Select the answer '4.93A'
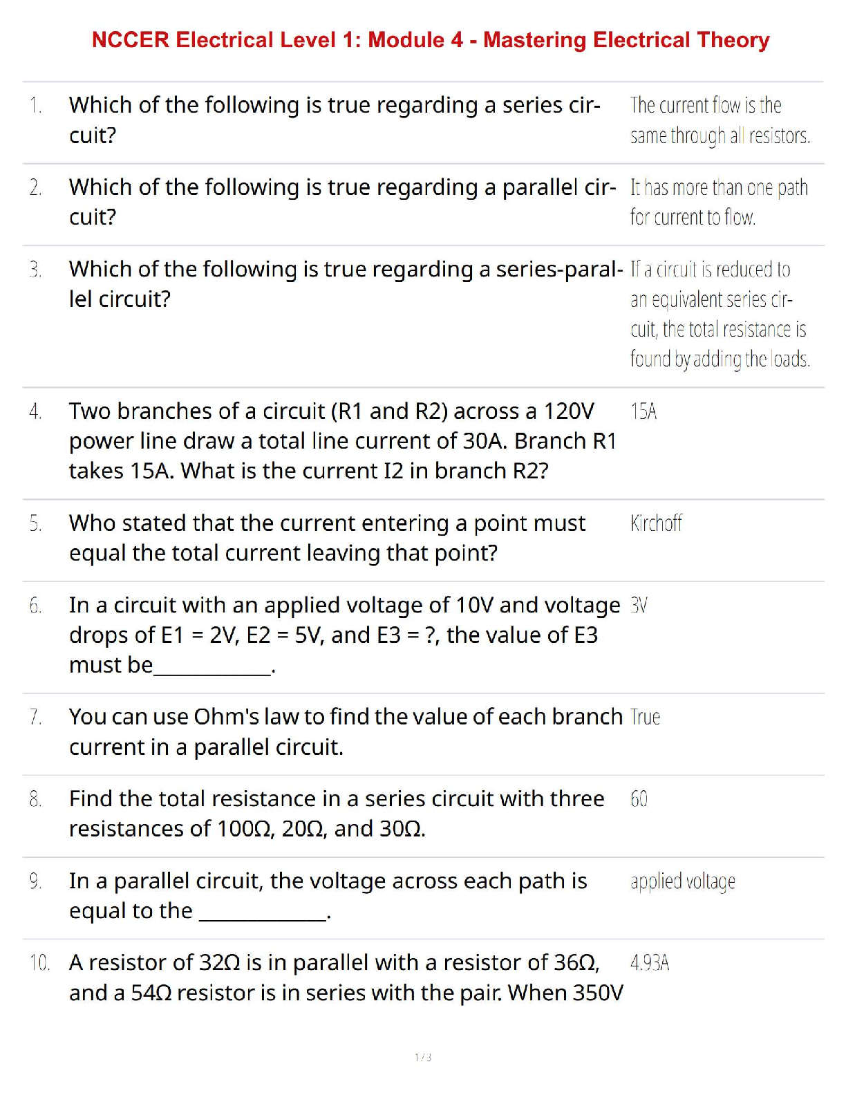Image resolution: width=846 pixels, height=1095 pixels. [650, 963]
